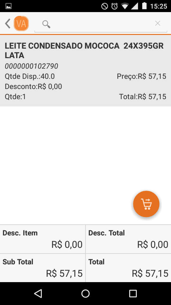Tap the image notification icon
171x305 pixels.
click(x=9, y=6)
